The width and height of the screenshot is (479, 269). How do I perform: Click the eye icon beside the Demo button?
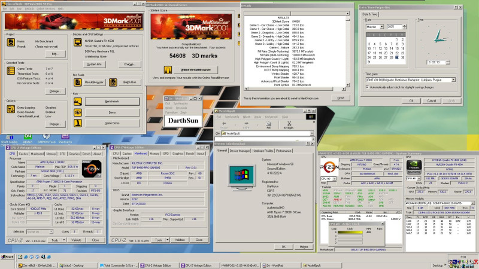coord(78,112)
